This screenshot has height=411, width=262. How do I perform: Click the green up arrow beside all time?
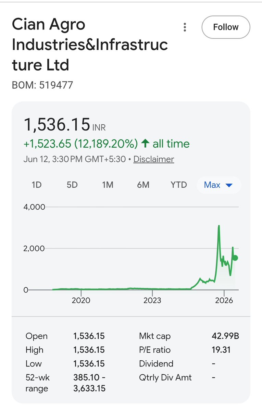(x=145, y=144)
